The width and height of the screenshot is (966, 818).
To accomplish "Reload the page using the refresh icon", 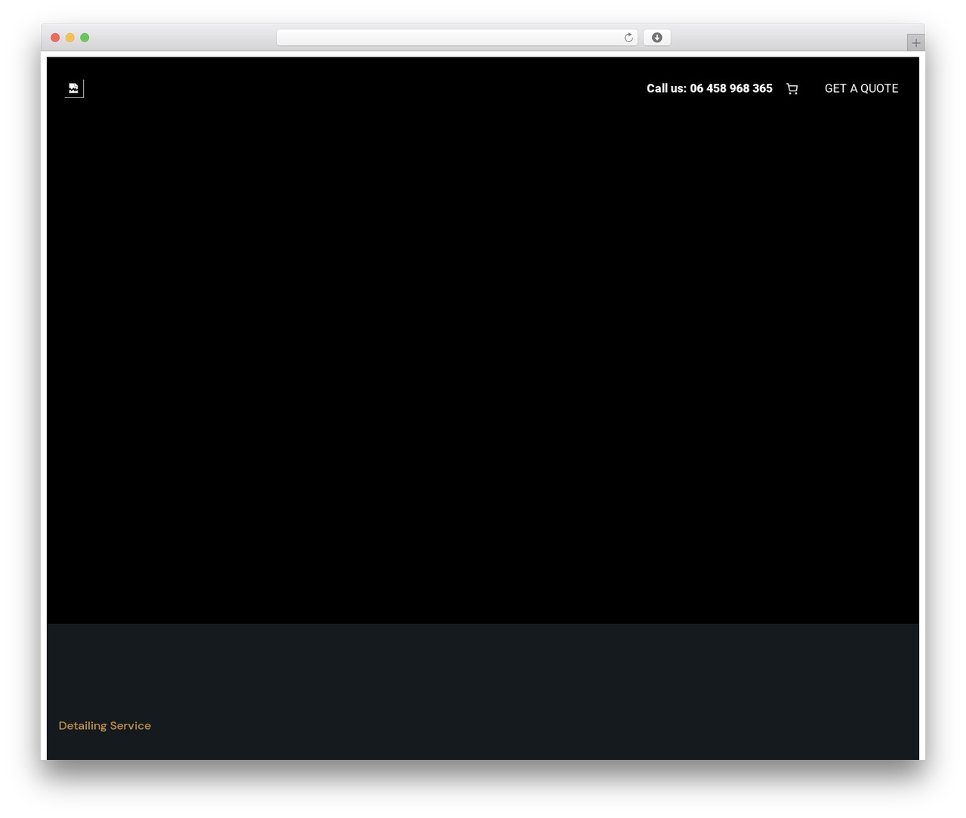I will pos(629,38).
